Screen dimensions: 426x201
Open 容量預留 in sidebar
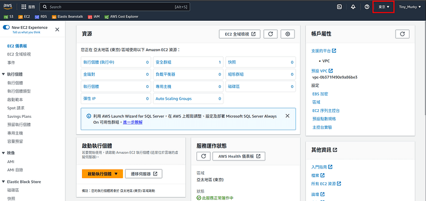[15, 141]
